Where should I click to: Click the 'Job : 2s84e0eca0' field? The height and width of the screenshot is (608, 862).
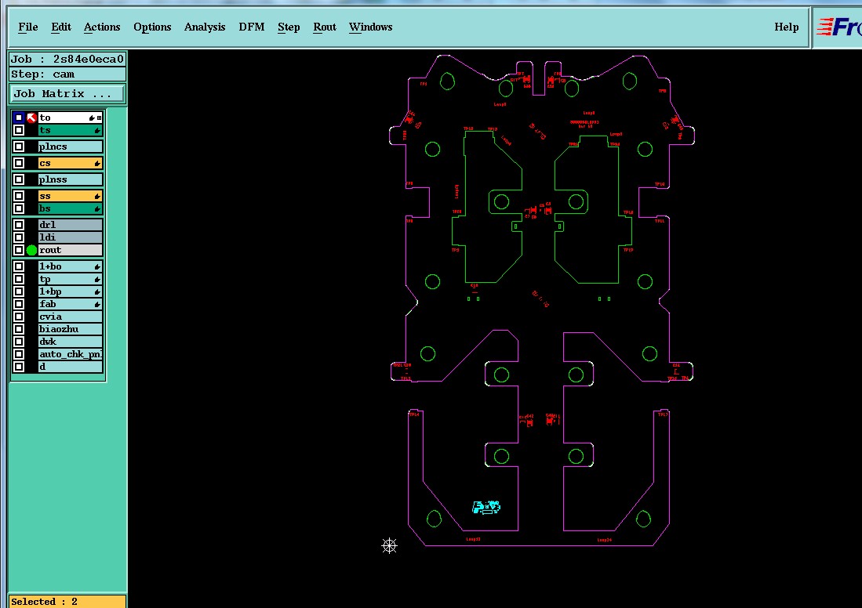[67, 59]
